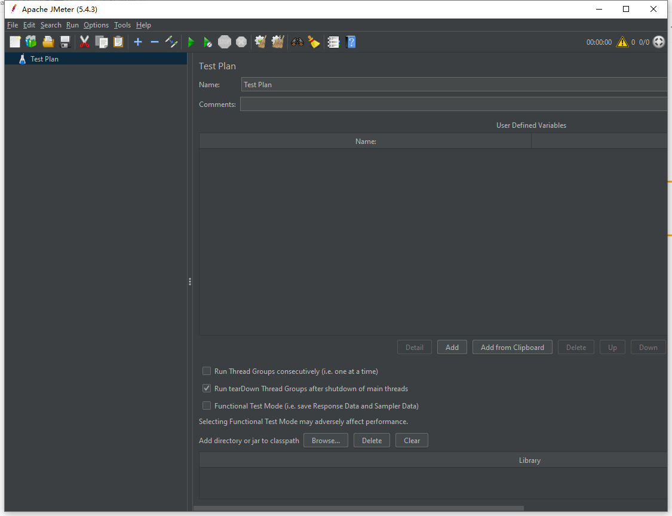The height and width of the screenshot is (516, 672).
Task: Open the Edit menu
Action: (29, 25)
